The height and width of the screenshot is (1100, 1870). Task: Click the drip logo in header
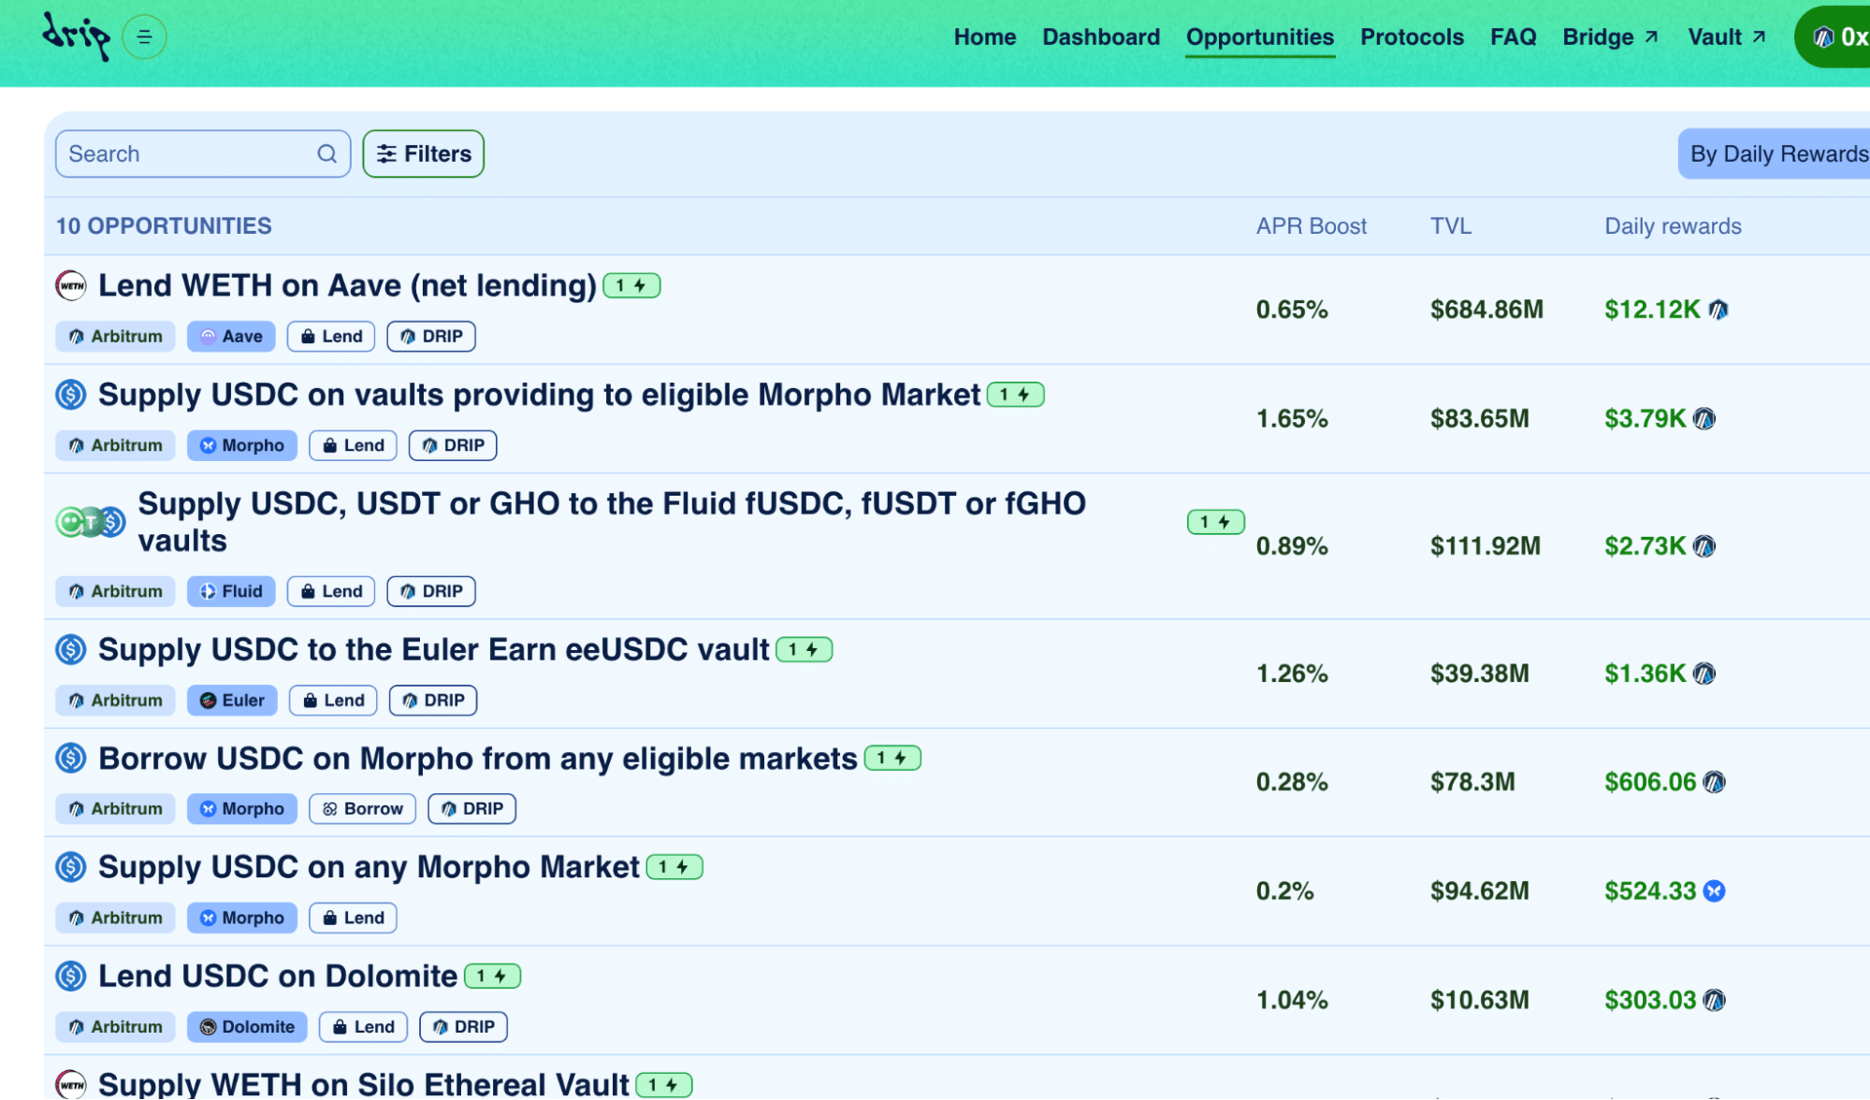tap(76, 36)
